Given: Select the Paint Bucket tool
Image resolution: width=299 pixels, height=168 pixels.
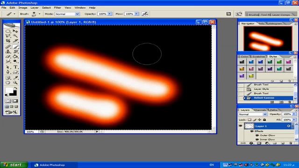Looking at the screenshot, I should point(15,56).
